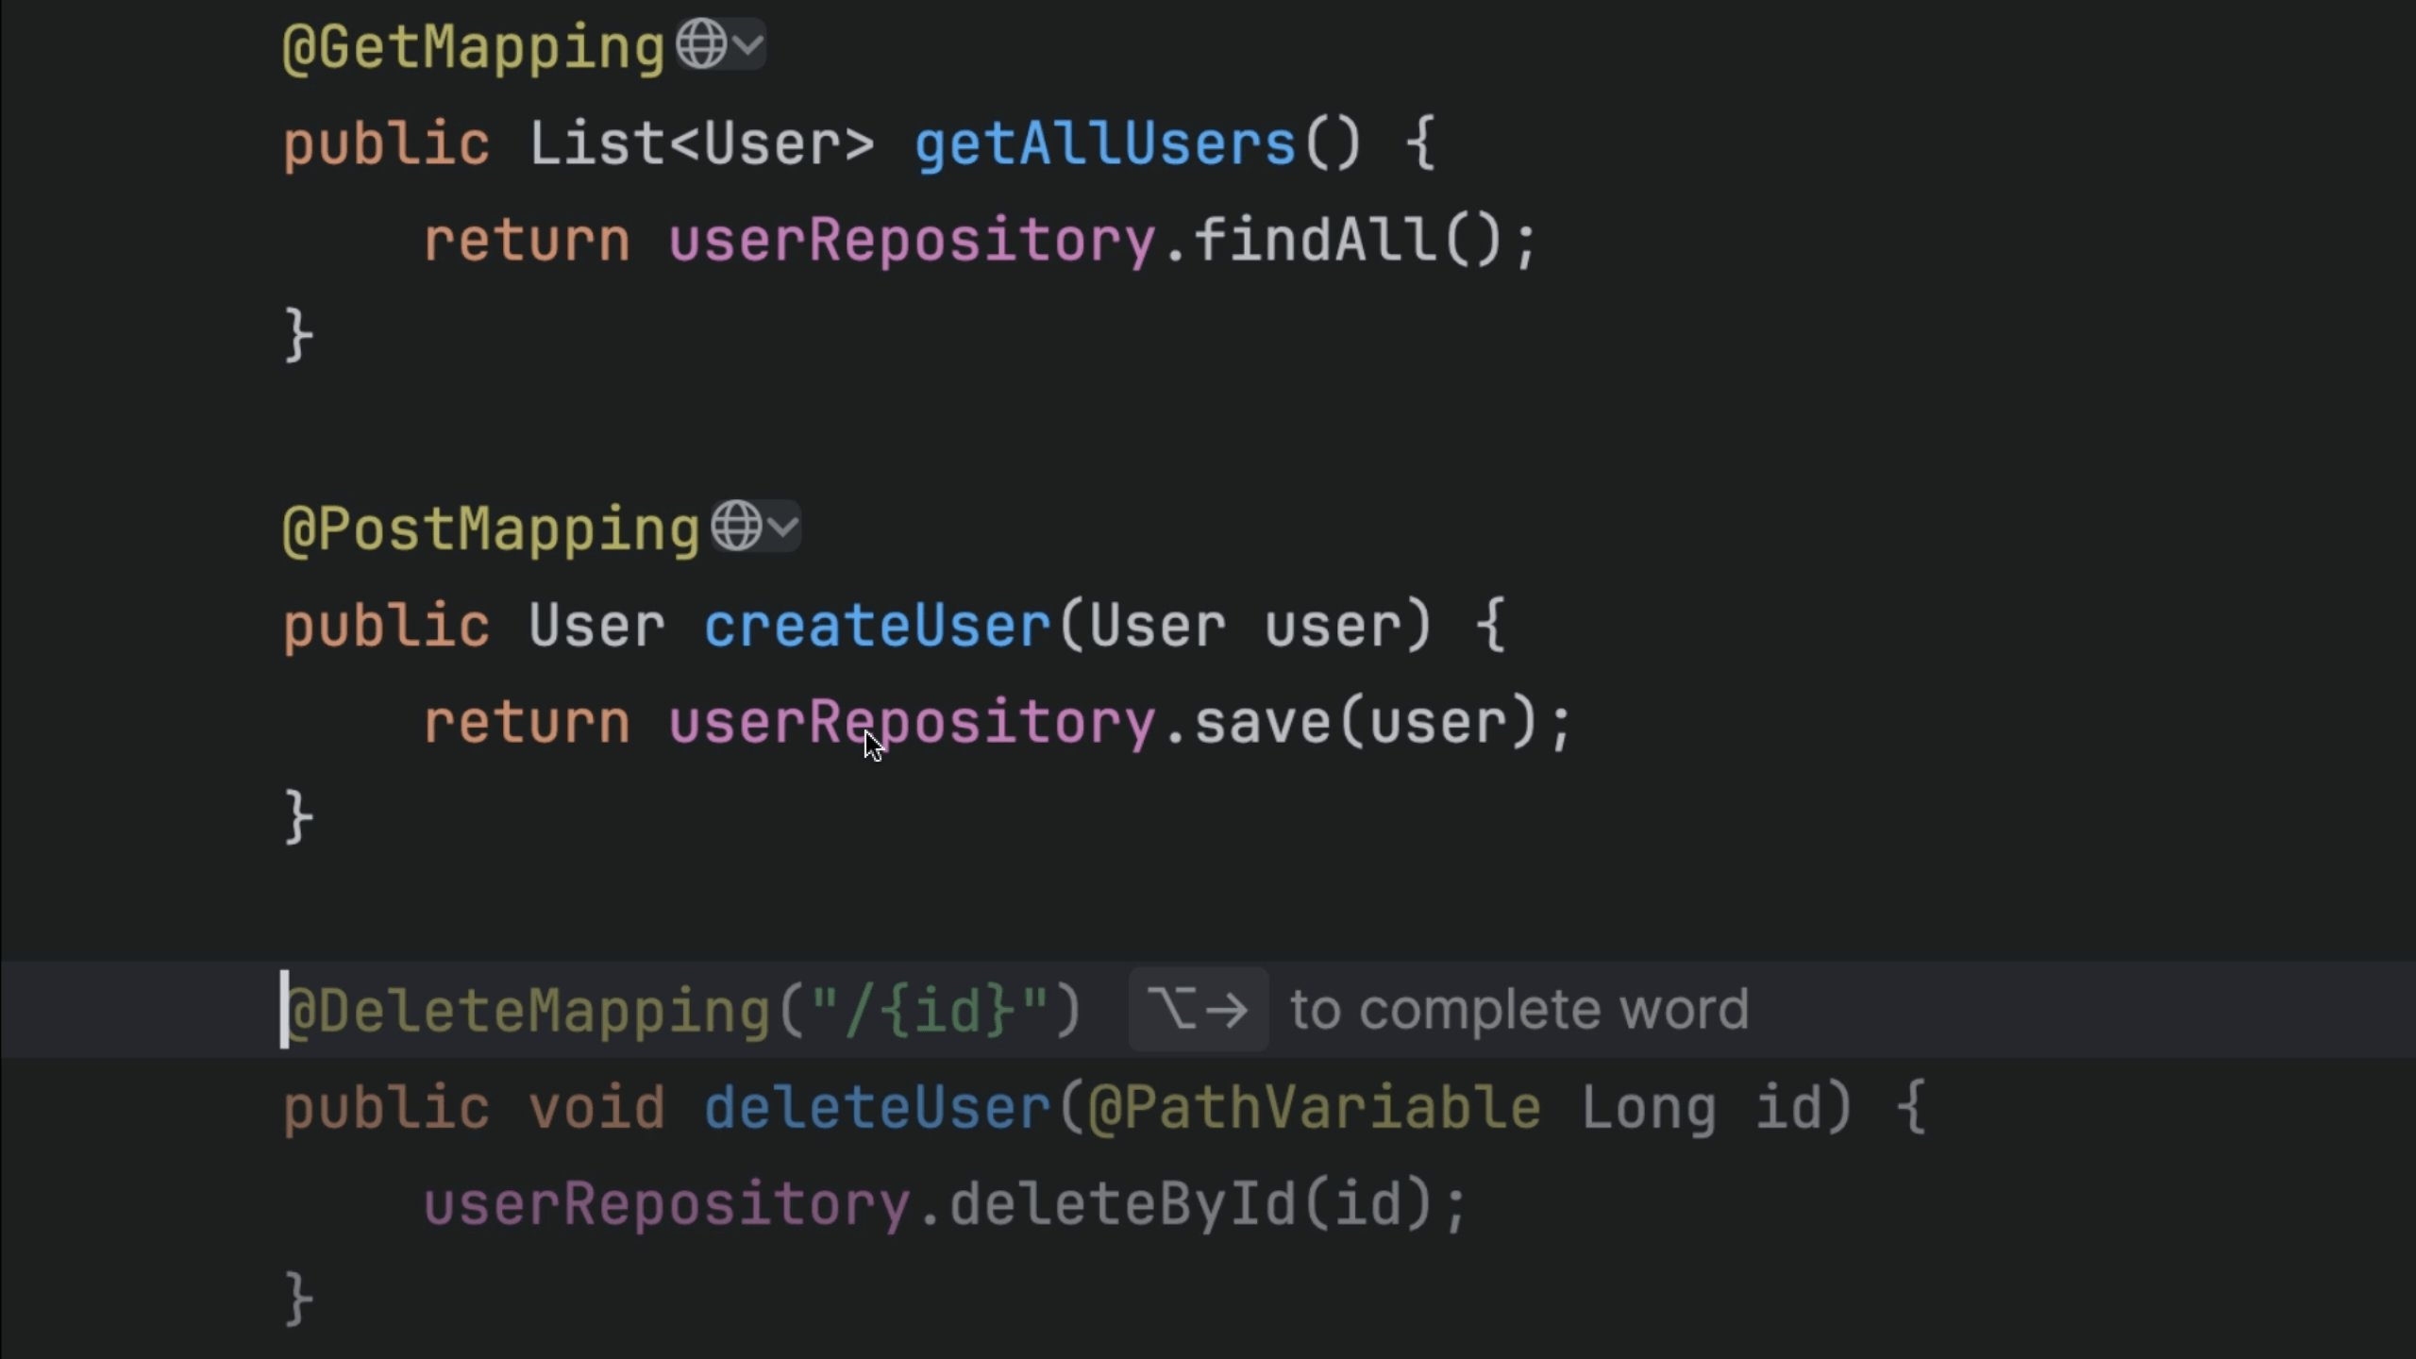The width and height of the screenshot is (2416, 1359).
Task: Click the getAllUsers method name
Action: 1104,144
